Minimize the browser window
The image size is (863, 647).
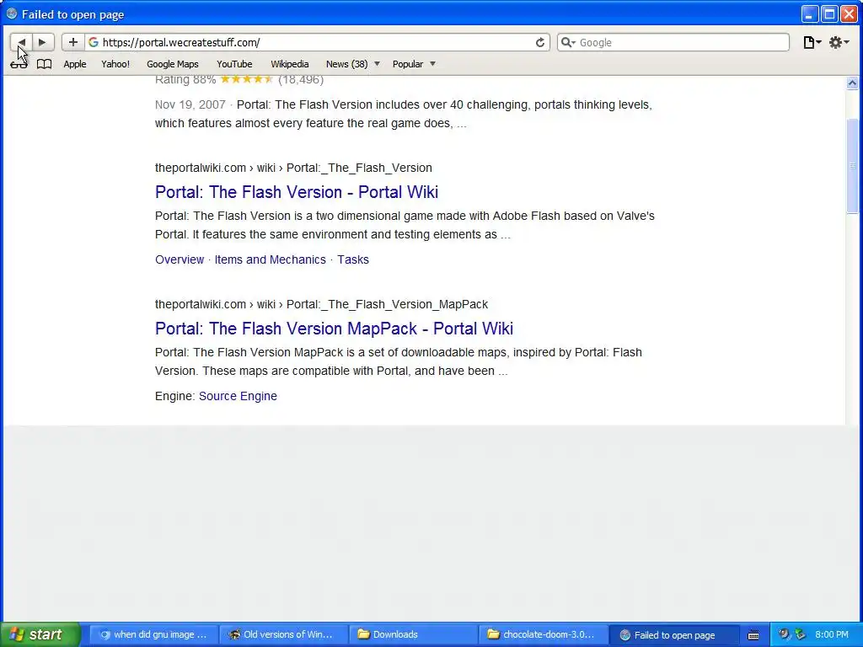[x=809, y=13]
